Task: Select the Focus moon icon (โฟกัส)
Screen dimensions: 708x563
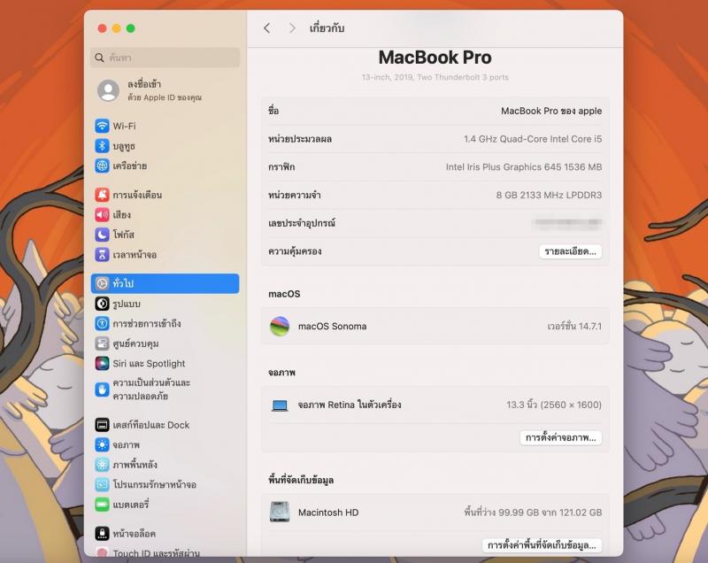Action: (102, 235)
